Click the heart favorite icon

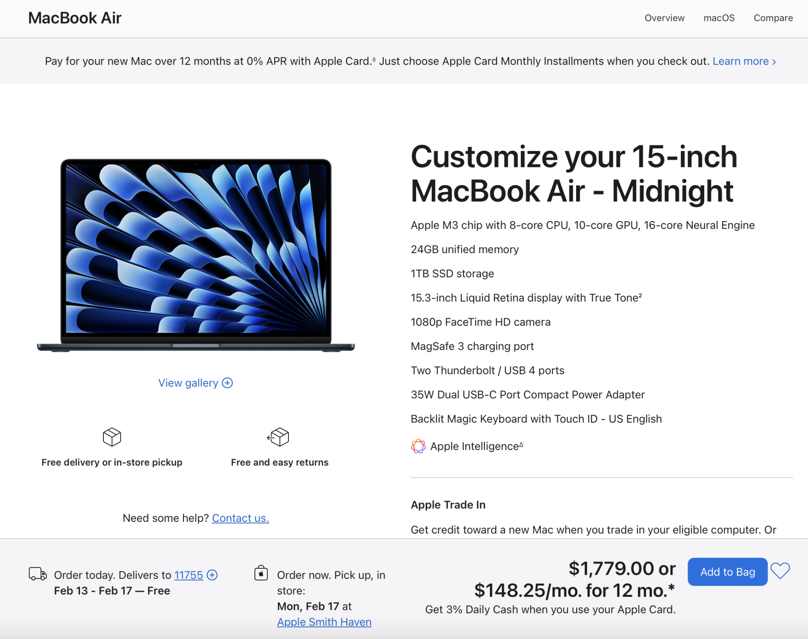coord(780,571)
